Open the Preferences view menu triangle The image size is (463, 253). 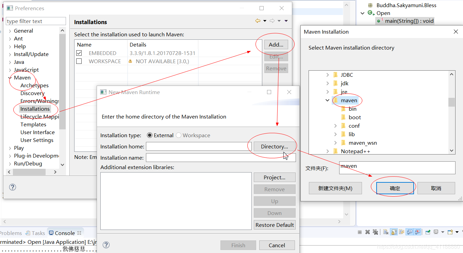pos(286,21)
